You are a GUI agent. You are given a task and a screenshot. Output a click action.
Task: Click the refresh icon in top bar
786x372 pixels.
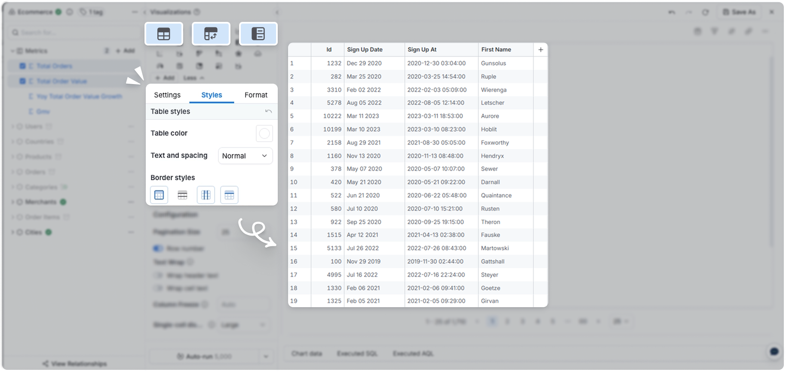pos(706,12)
